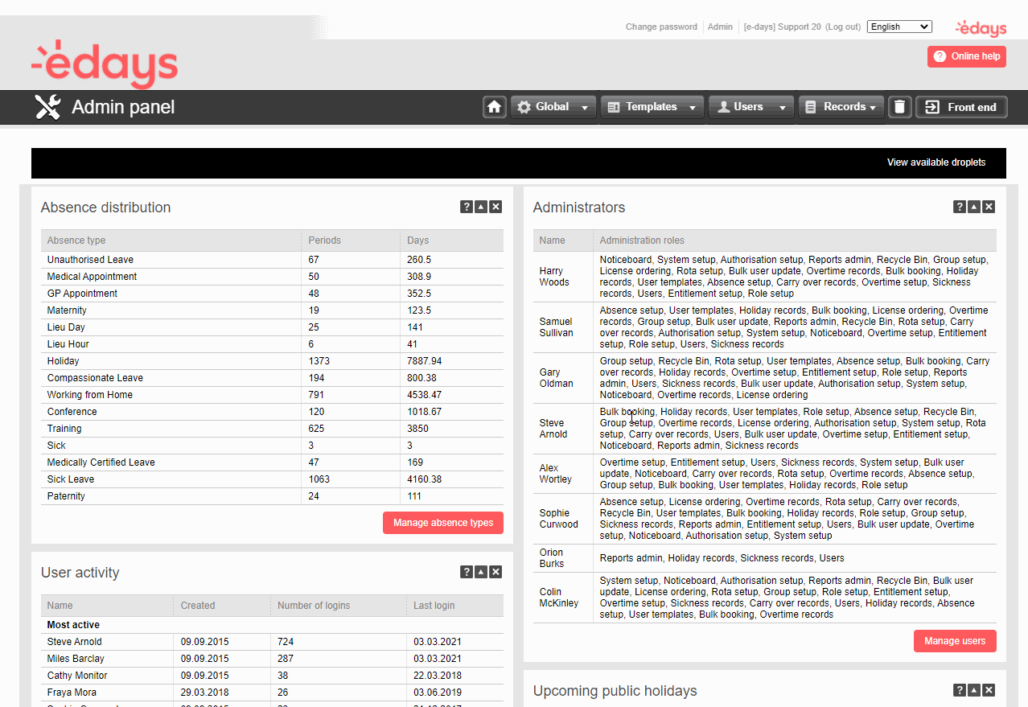Go to the Home icon in admin toolbar
Viewport: 1028px width, 707px height.
click(495, 107)
